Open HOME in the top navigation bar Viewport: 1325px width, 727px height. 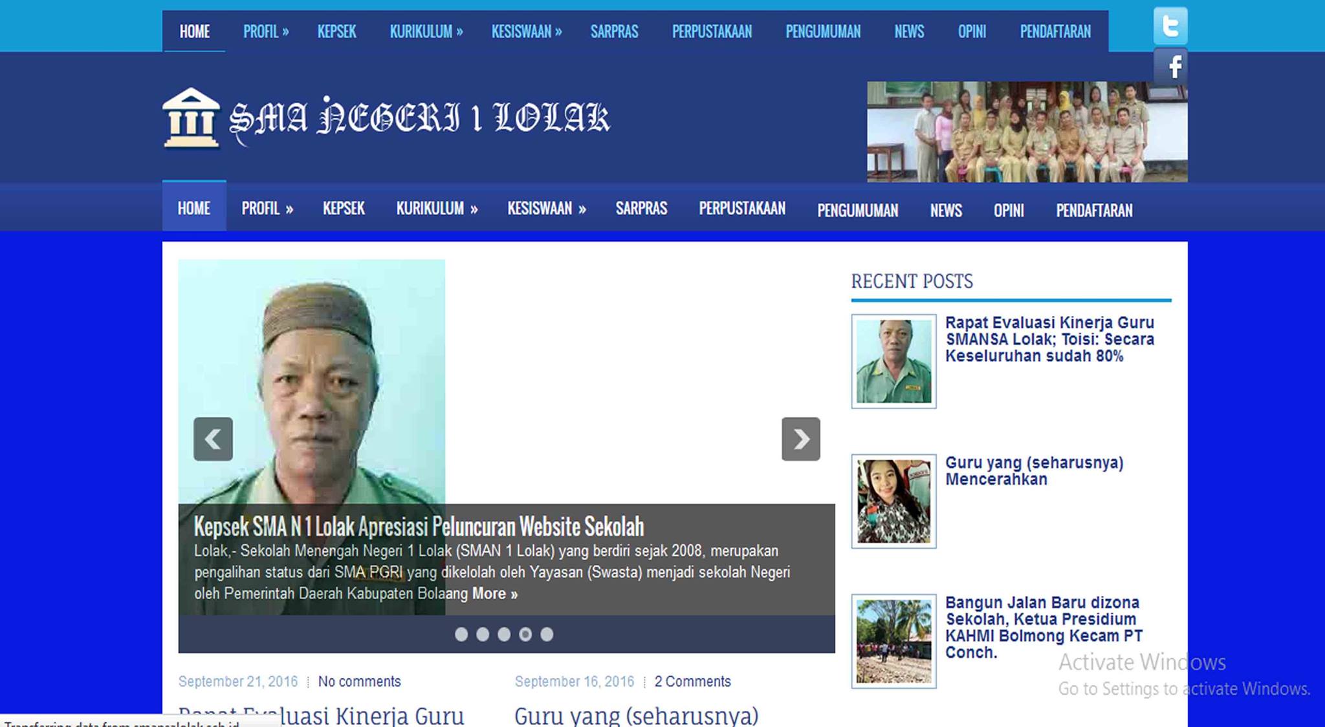coord(195,32)
